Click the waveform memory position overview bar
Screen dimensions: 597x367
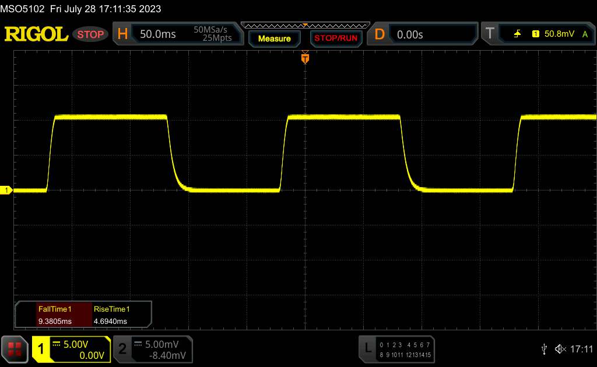pyautogui.click(x=305, y=26)
